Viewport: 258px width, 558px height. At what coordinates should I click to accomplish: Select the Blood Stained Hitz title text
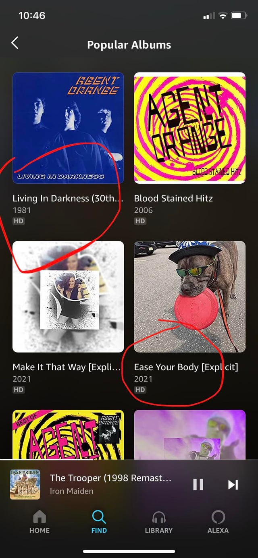tap(173, 198)
